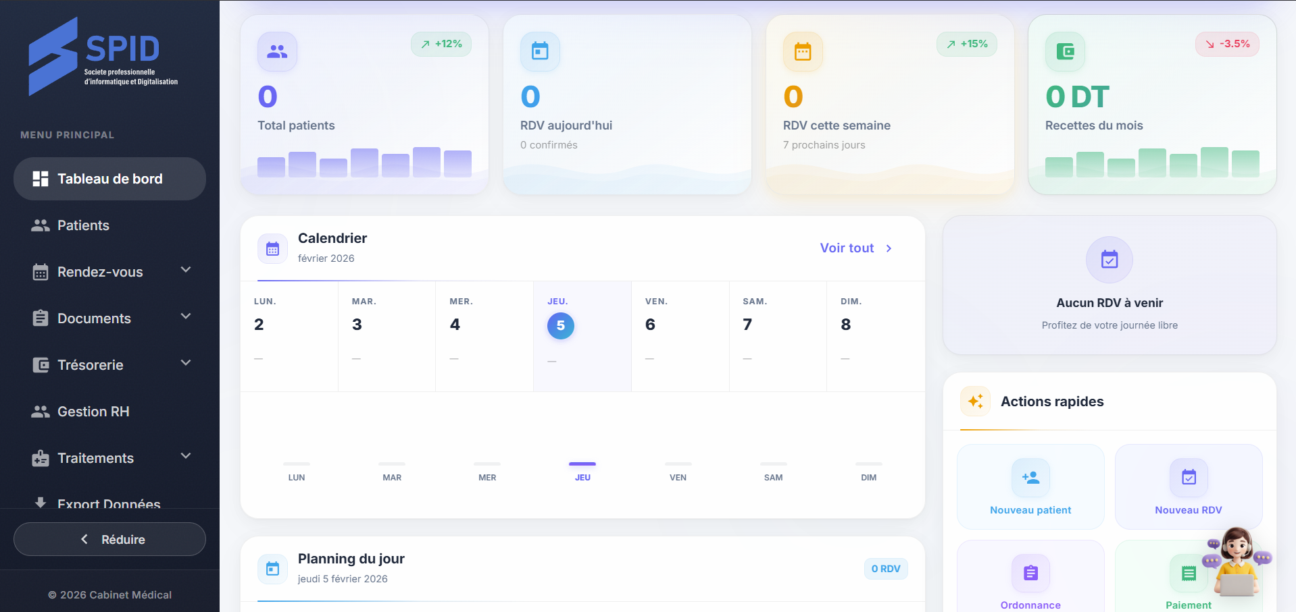Image resolution: width=1296 pixels, height=612 pixels.
Task: Click the Calendrier header calendar icon
Action: [272, 249]
